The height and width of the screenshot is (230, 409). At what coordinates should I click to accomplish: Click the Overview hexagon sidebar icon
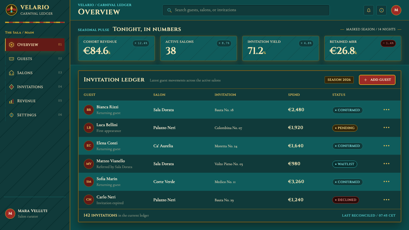pos(12,45)
